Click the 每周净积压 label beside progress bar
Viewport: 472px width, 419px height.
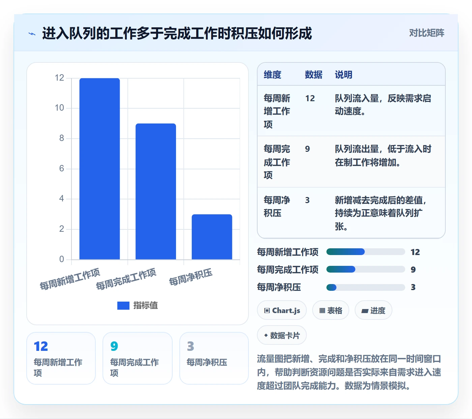click(x=279, y=287)
